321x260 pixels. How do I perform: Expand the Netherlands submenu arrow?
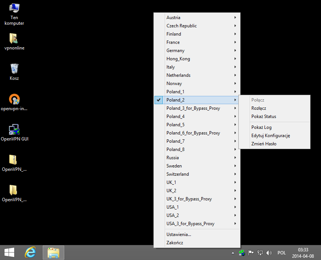click(x=235, y=75)
